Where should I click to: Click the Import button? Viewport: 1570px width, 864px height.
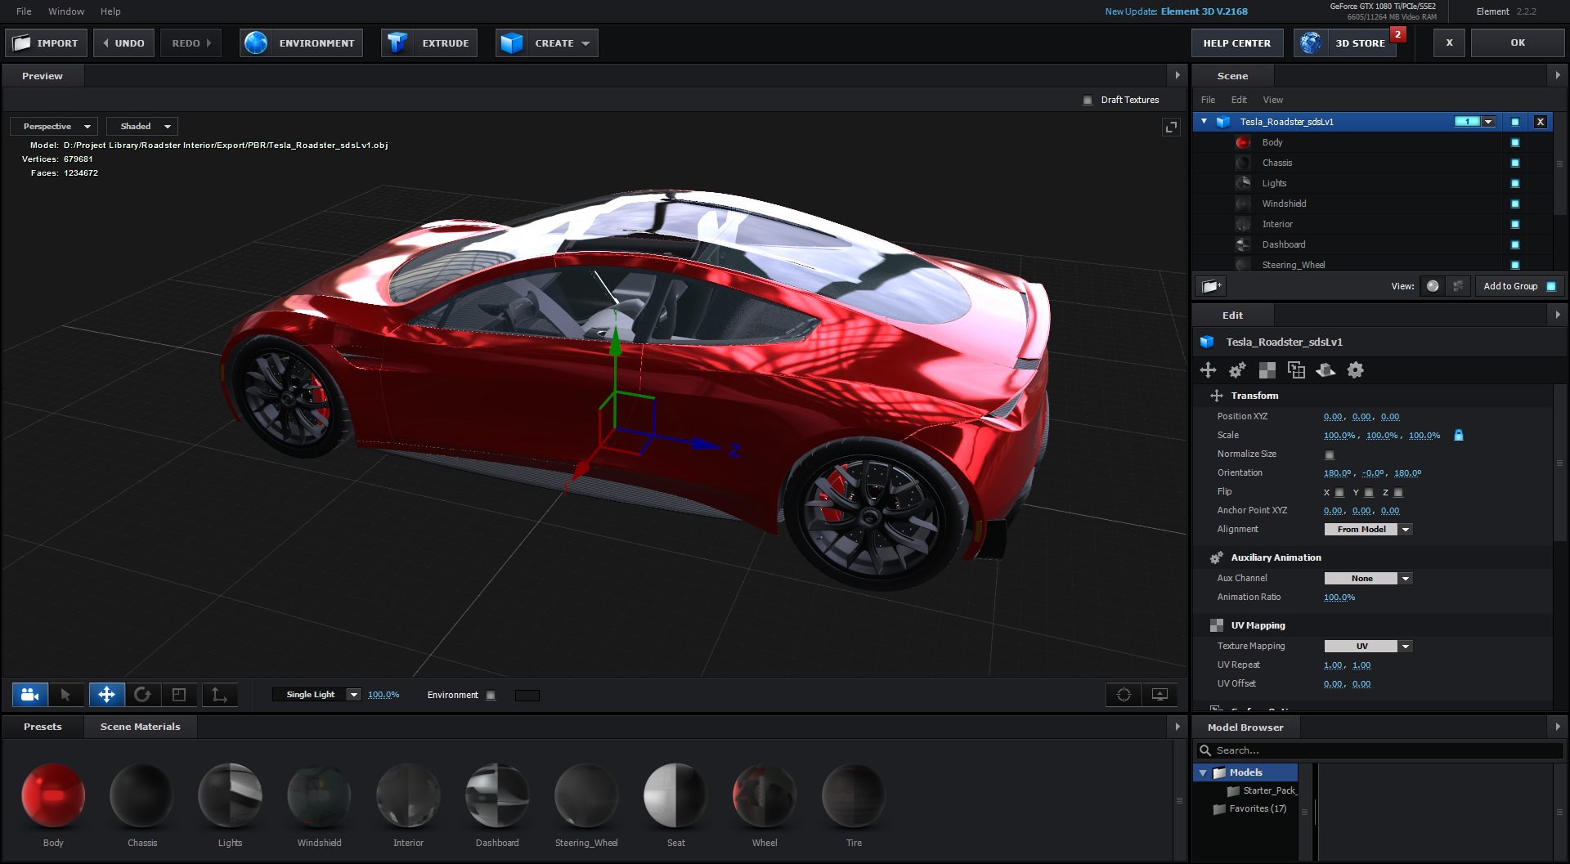(x=47, y=43)
